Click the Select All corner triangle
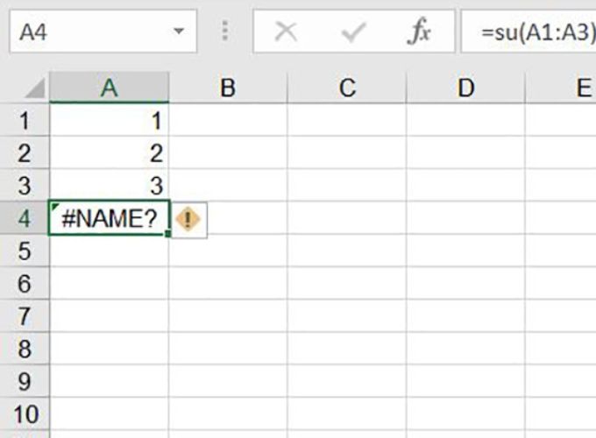Viewport: 596px width, 438px height. point(35,88)
